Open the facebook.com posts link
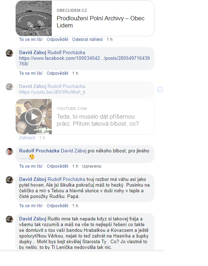Screen dimensions: 208x266 point(84,61)
